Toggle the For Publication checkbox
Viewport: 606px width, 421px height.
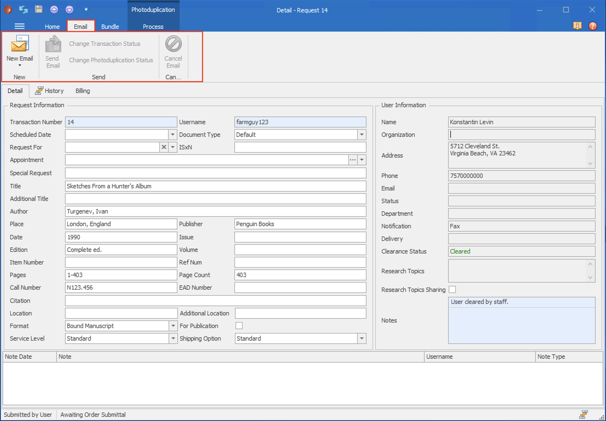239,326
